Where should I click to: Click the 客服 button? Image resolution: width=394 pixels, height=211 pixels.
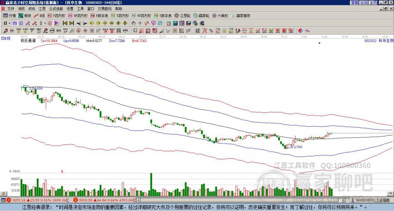(354, 3)
